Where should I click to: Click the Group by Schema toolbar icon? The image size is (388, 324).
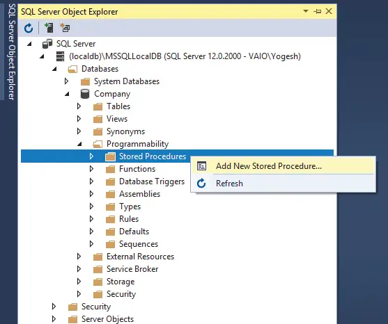click(x=65, y=28)
